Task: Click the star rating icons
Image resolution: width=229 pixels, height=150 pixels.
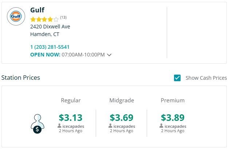Action: [44, 19]
